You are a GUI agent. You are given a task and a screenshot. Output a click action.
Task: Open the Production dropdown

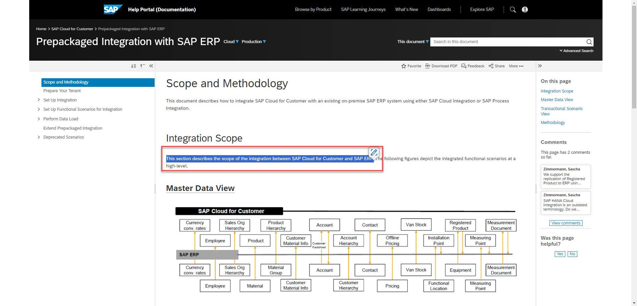(254, 42)
